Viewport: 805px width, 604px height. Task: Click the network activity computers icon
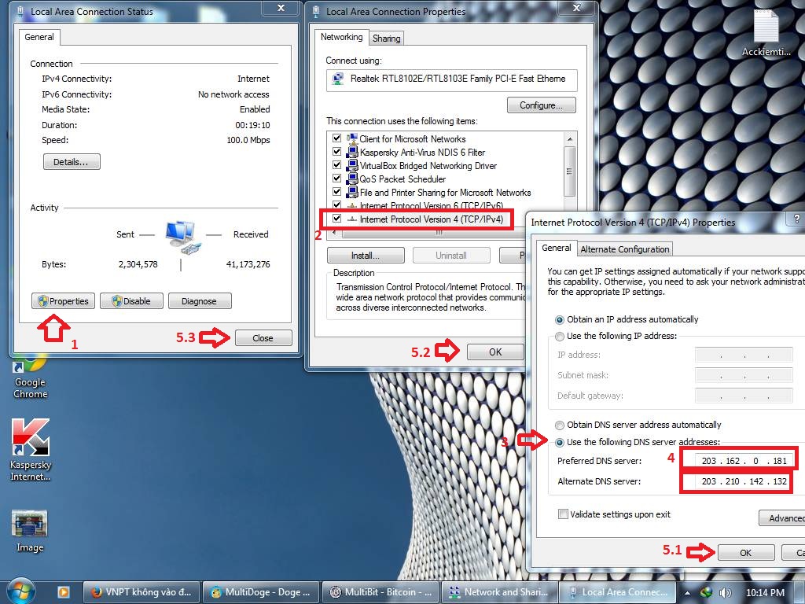pos(182,236)
